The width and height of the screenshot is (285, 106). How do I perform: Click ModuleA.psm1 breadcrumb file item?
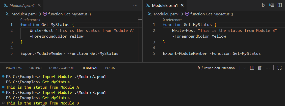pos(24,14)
